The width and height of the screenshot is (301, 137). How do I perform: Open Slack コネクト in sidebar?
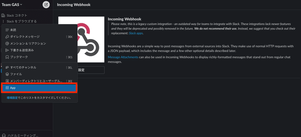17,15
